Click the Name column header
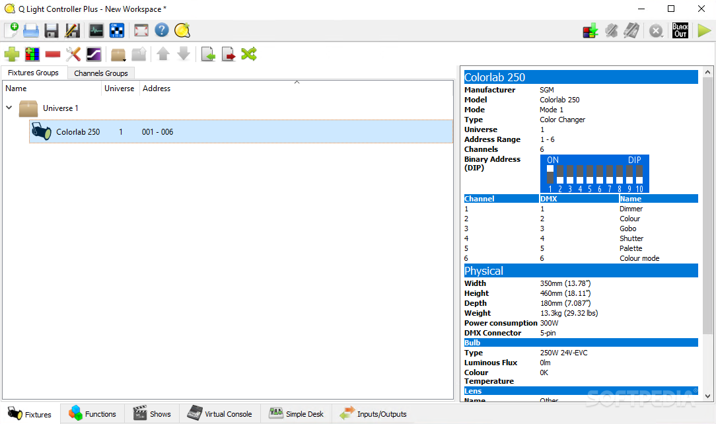 point(52,88)
